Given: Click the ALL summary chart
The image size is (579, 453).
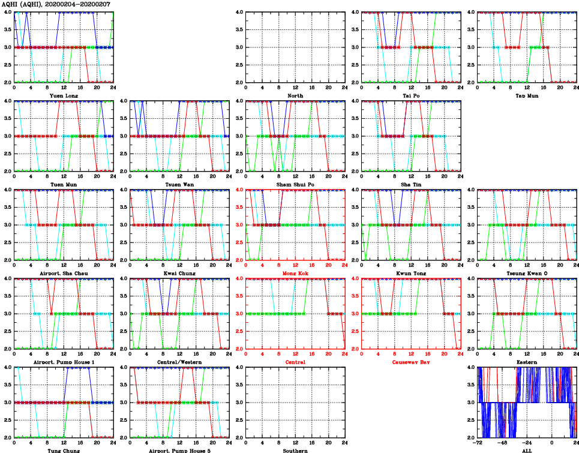Looking at the screenshot, I should coord(527,403).
